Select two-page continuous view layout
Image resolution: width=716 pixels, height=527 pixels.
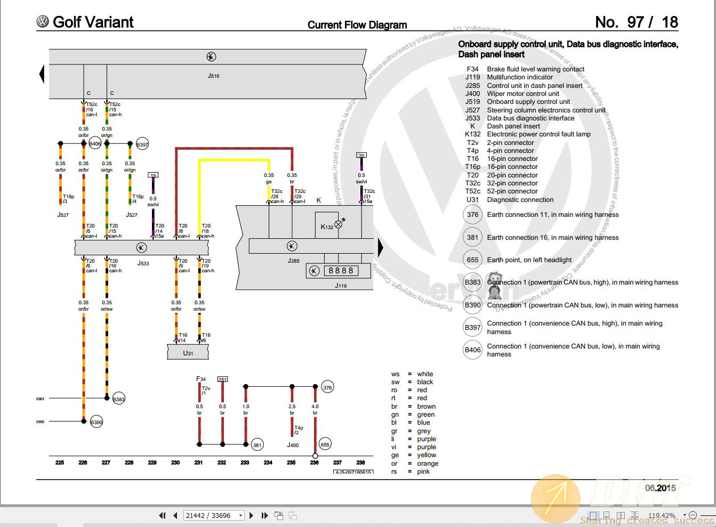pyautogui.click(x=634, y=515)
